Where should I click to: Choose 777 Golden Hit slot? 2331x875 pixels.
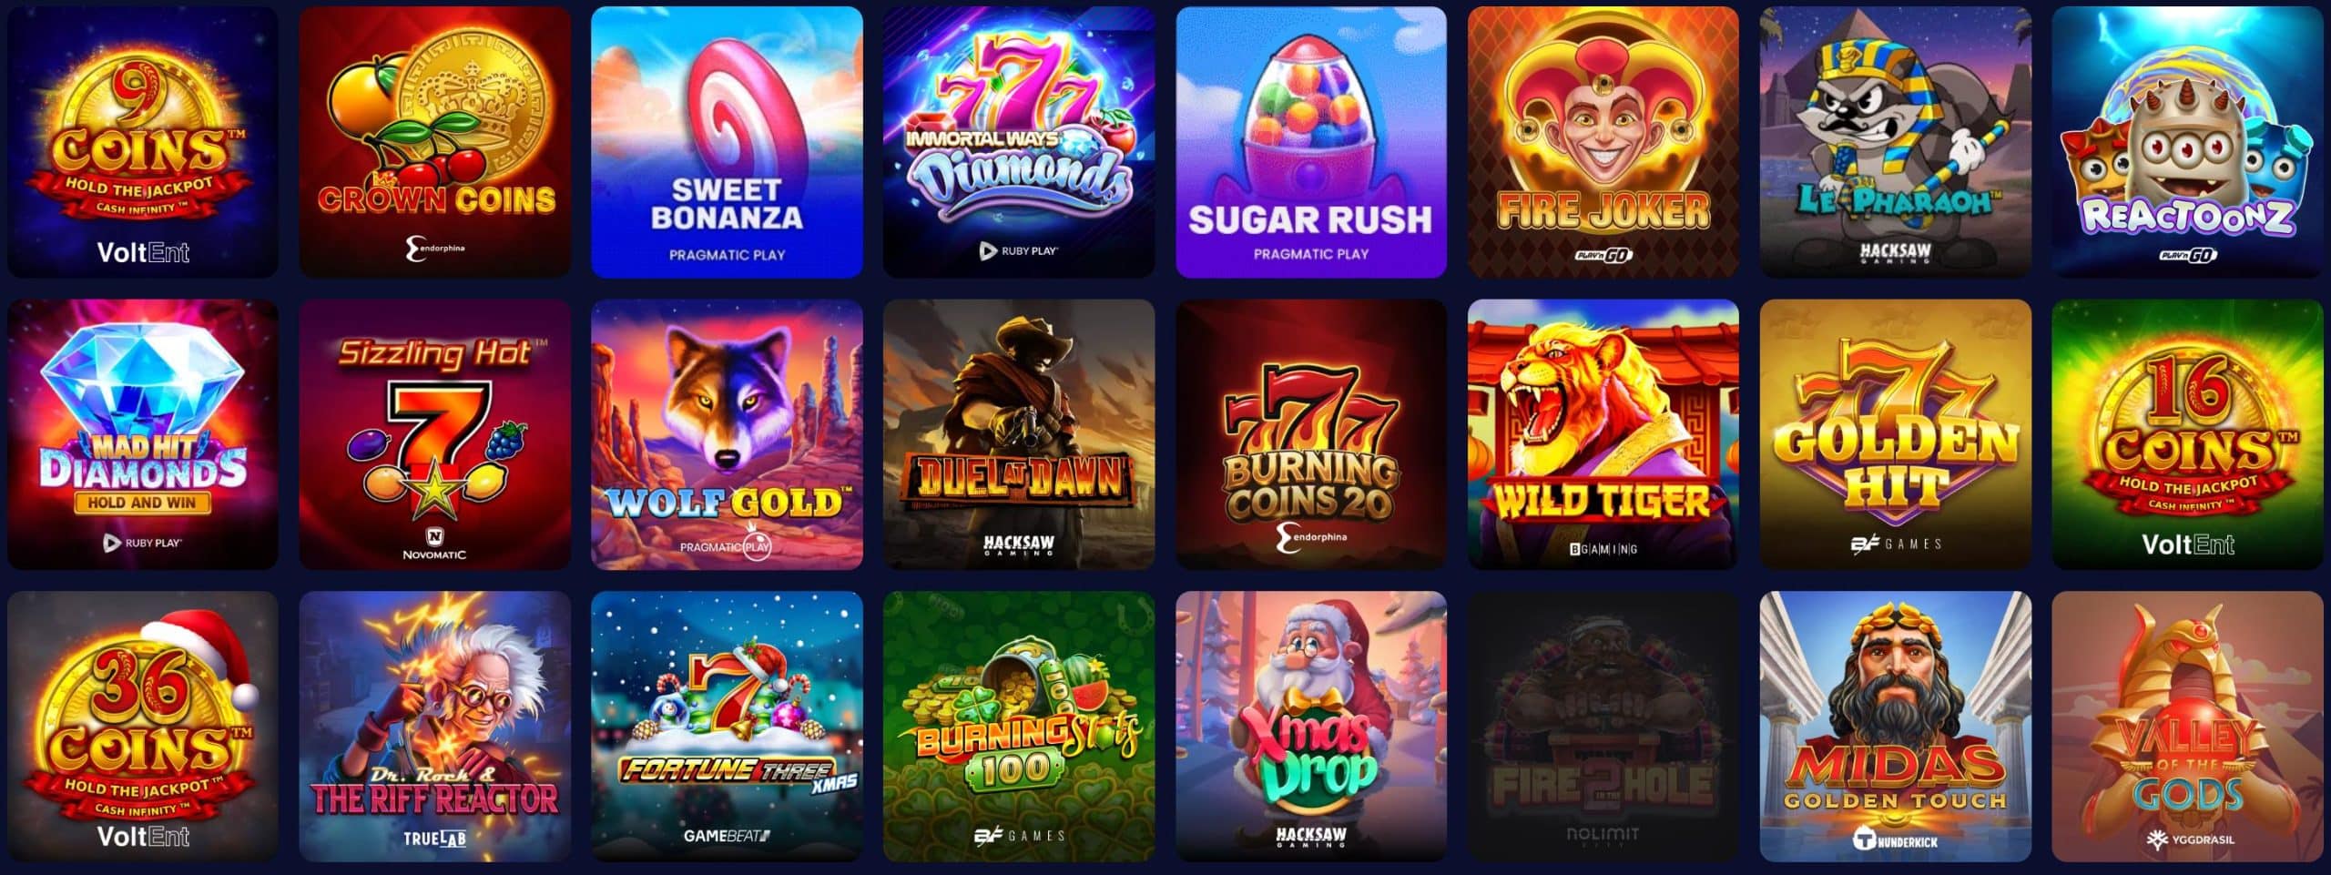1896,434
